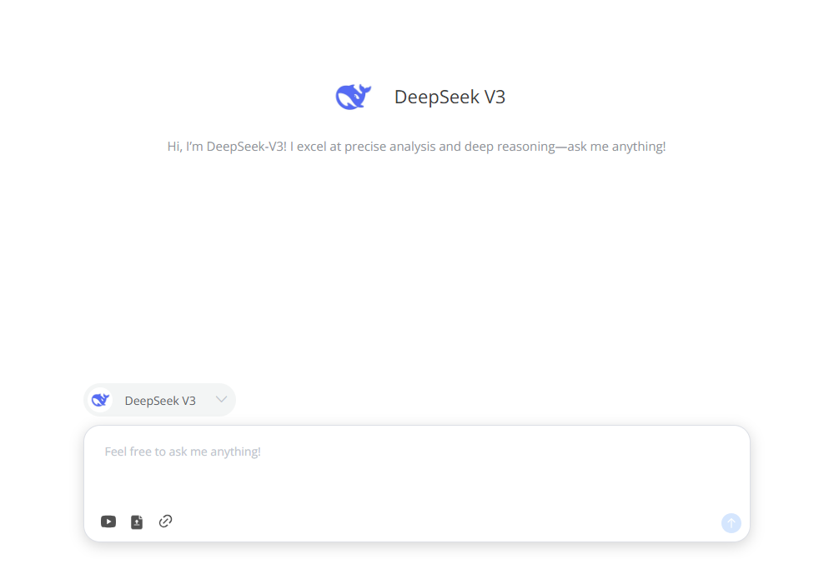Click the DeepSeek whale logo in the header
Image resolution: width=839 pixels, height=584 pixels.
pyautogui.click(x=352, y=95)
